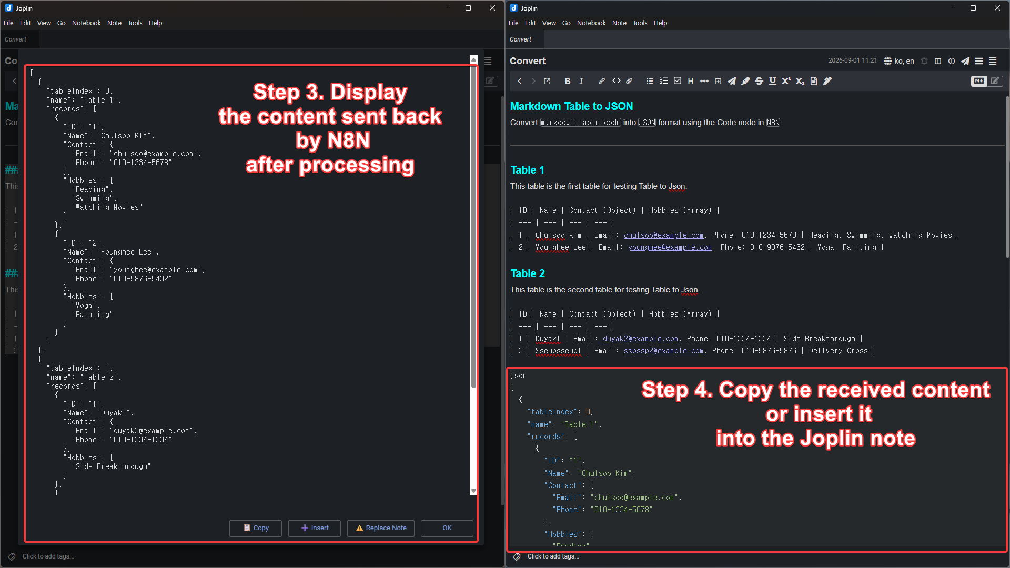Image resolution: width=1010 pixels, height=568 pixels.
Task: Open File menu in left Joplin window
Action: [8, 23]
